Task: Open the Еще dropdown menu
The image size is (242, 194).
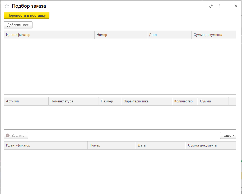Action: tap(228, 135)
